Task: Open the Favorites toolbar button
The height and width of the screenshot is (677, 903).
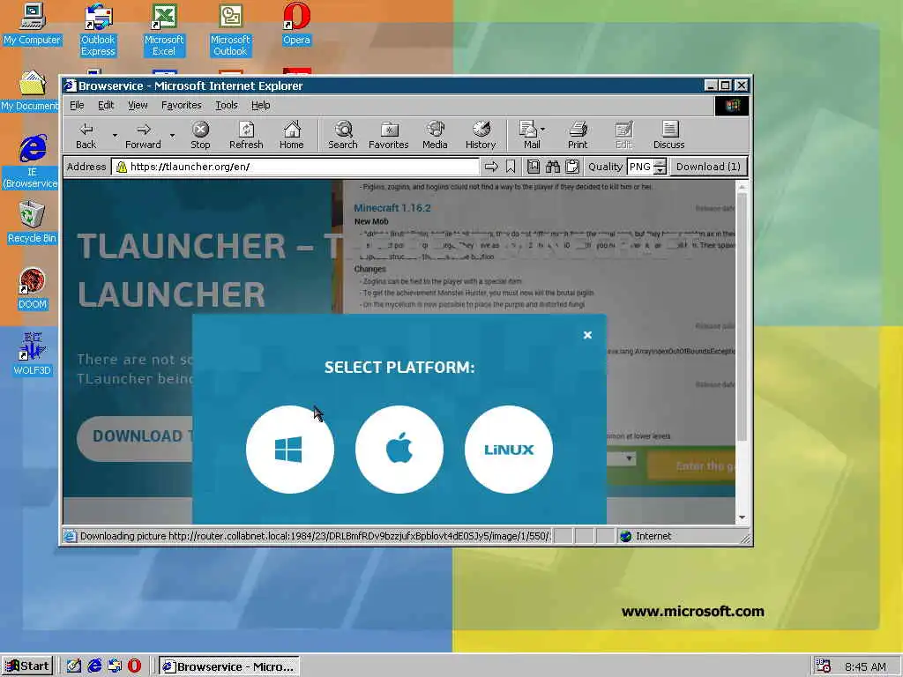Action: pyautogui.click(x=389, y=136)
